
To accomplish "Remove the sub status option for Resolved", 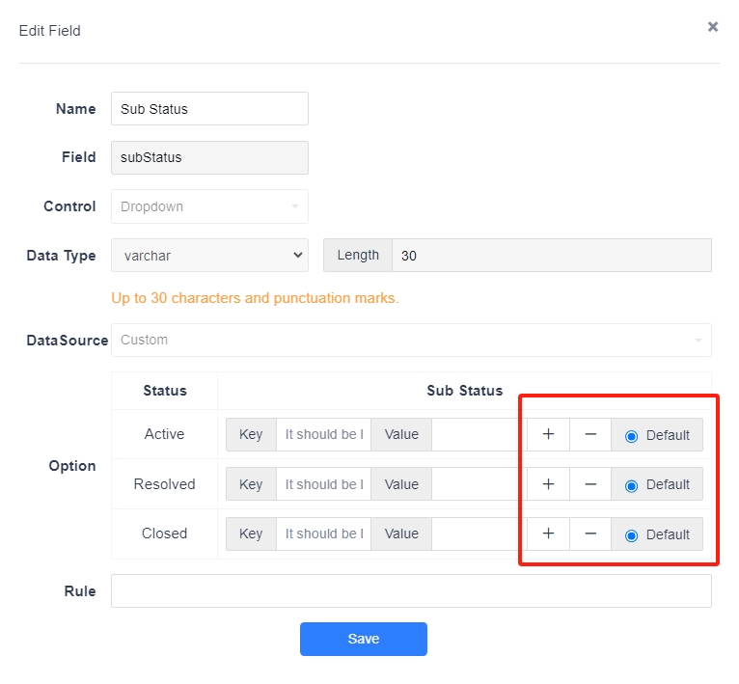I will click(590, 484).
